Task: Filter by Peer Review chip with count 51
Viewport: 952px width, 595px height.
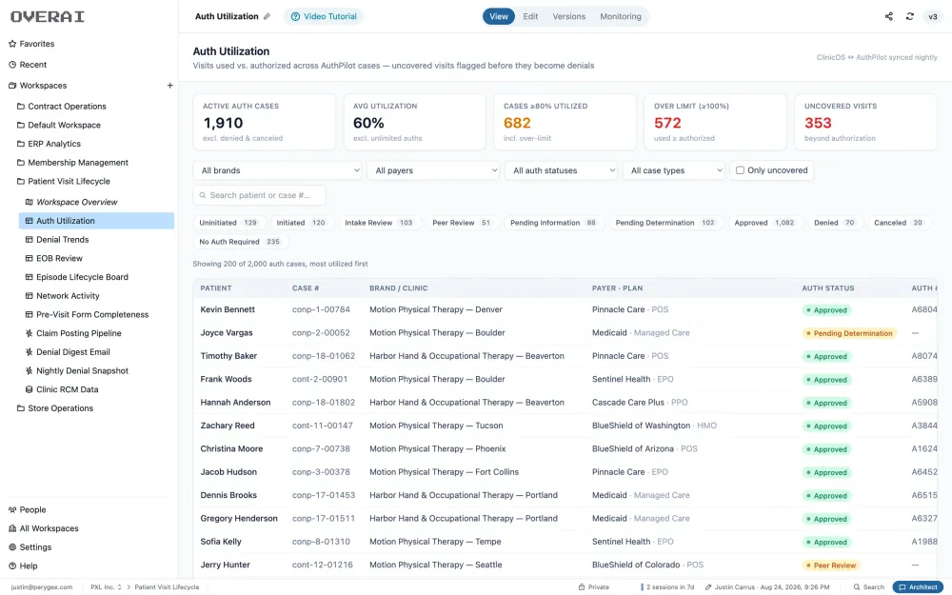Action: pyautogui.click(x=462, y=223)
